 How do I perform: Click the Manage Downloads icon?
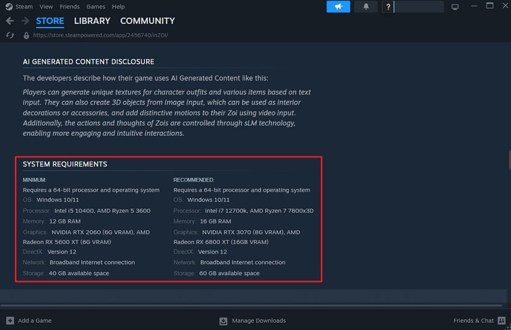pyautogui.click(x=223, y=321)
